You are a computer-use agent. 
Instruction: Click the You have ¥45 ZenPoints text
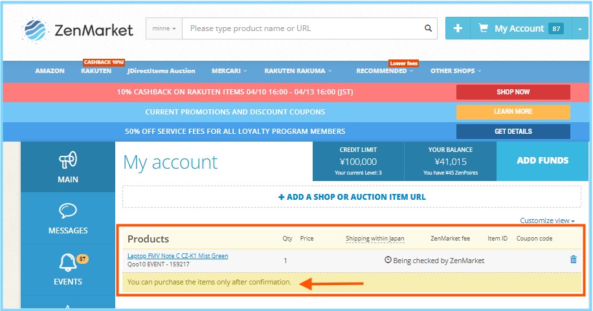click(451, 173)
